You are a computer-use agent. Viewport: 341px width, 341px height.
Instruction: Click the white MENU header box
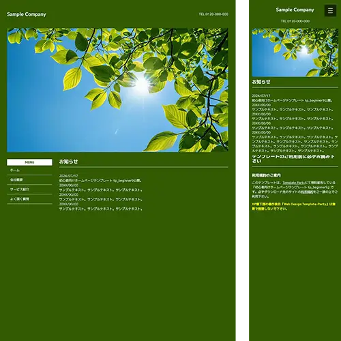[x=29, y=162]
